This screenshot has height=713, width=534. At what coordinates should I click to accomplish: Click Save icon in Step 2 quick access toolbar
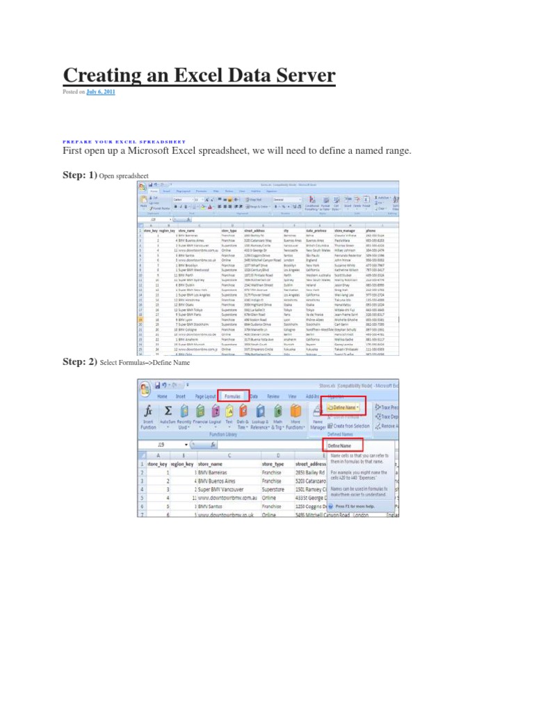(x=157, y=385)
